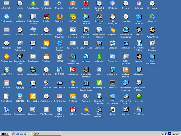Click the taskbar clock showing 23:21
This screenshot has height=136, width=181.
175,133
